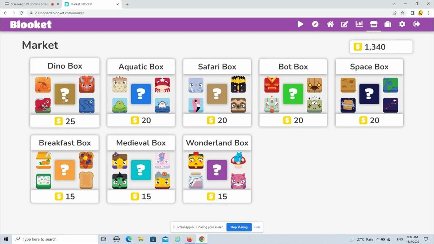Viewport: 434px width, 244px height.
Task: Open the Discover compass icon
Action: (x=315, y=24)
